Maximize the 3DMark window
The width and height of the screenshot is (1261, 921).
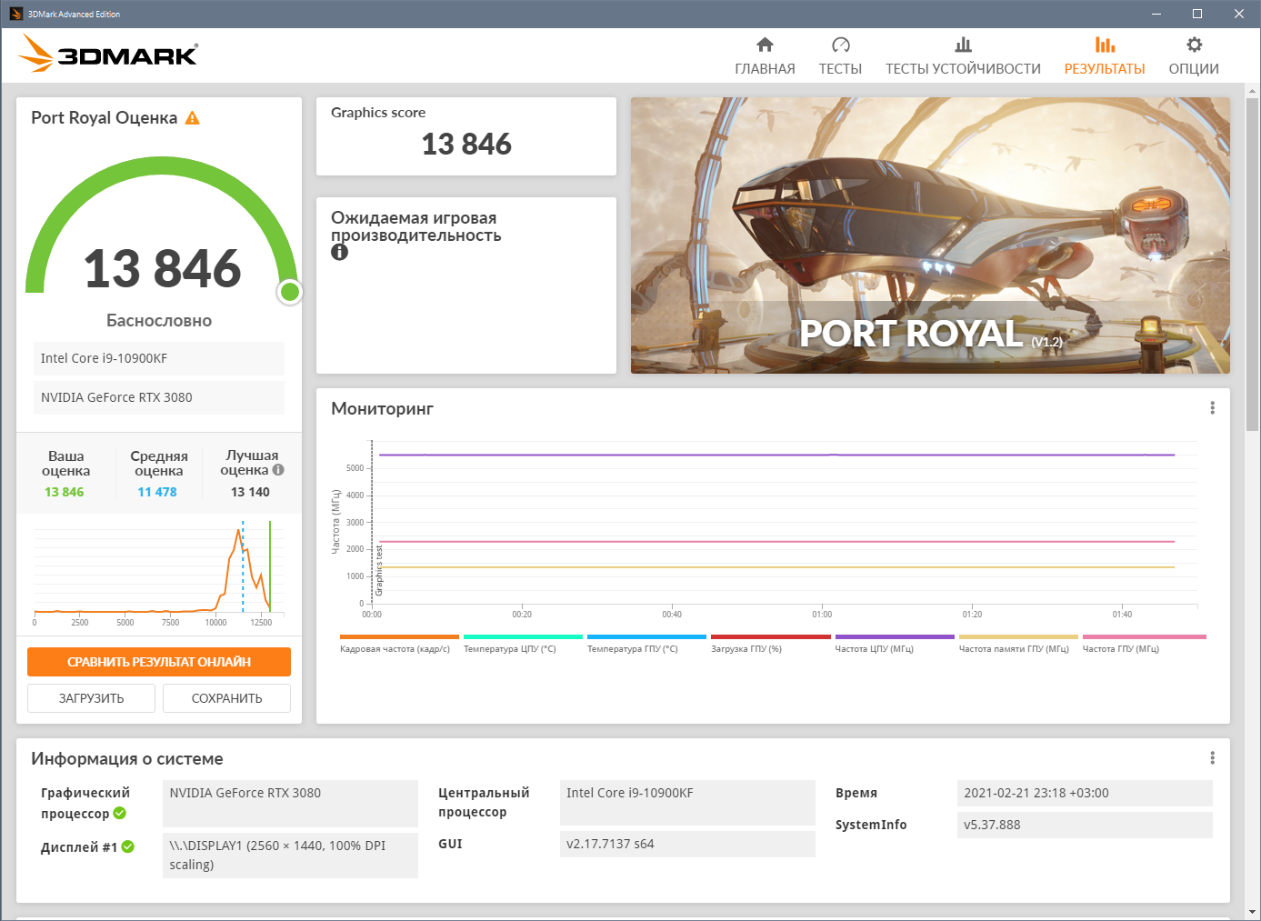1197,14
